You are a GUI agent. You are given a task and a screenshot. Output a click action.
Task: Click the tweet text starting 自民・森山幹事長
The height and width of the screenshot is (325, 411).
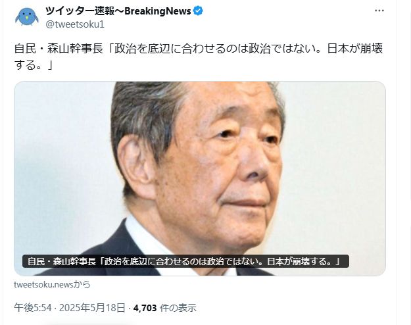199,57
